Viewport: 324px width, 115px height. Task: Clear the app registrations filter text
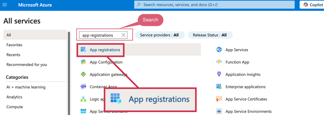tap(123, 35)
